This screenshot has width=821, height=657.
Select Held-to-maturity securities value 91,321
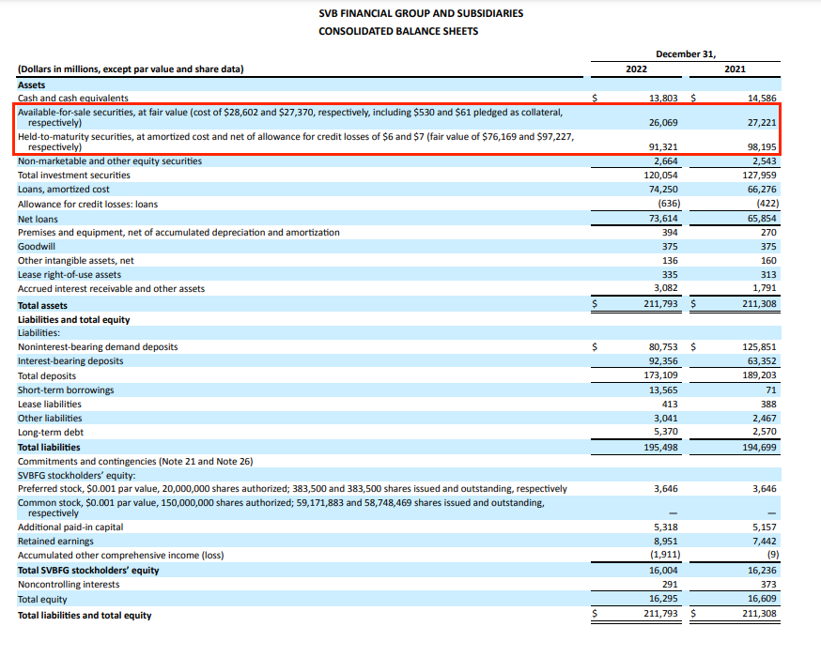[663, 147]
